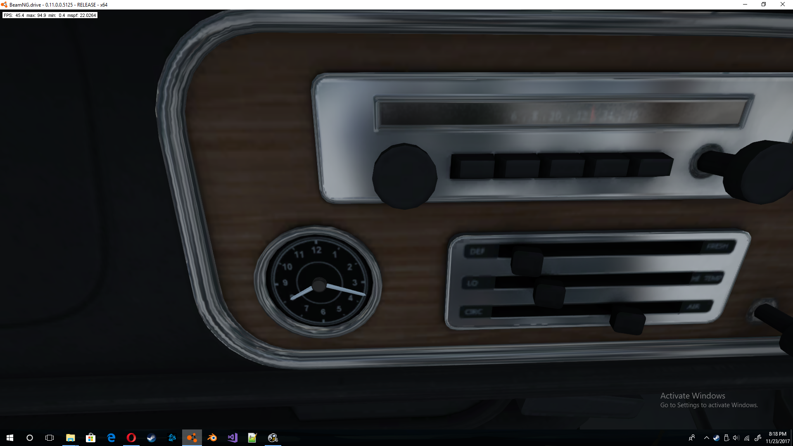
Task: Launch Blender from the taskbar
Action: (212, 438)
